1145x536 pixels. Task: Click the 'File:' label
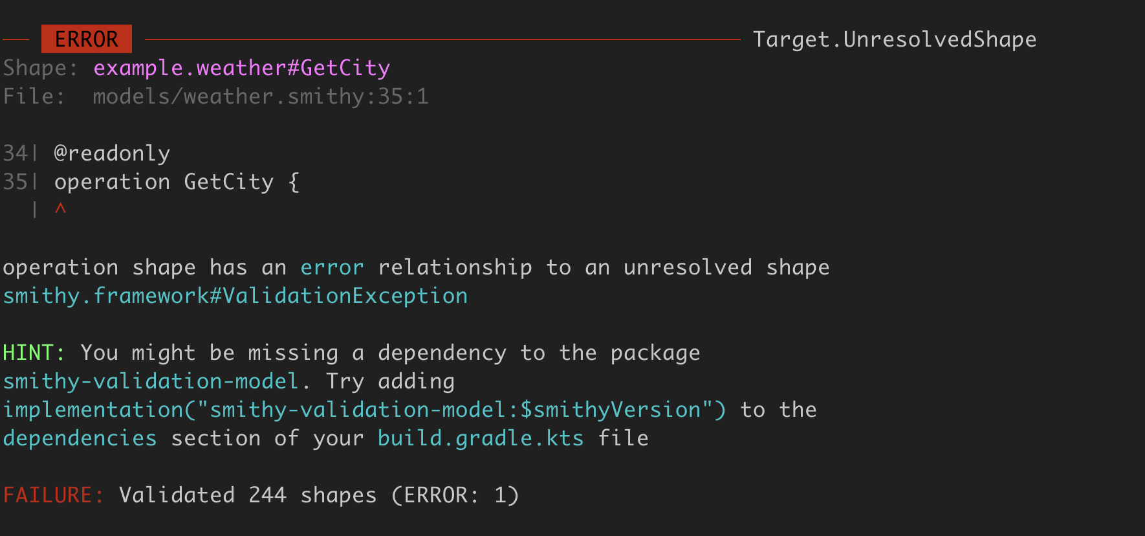point(34,96)
